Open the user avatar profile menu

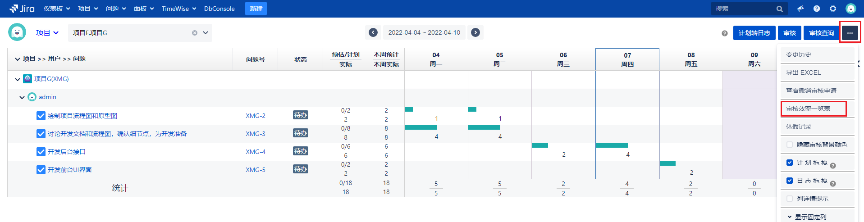point(850,9)
